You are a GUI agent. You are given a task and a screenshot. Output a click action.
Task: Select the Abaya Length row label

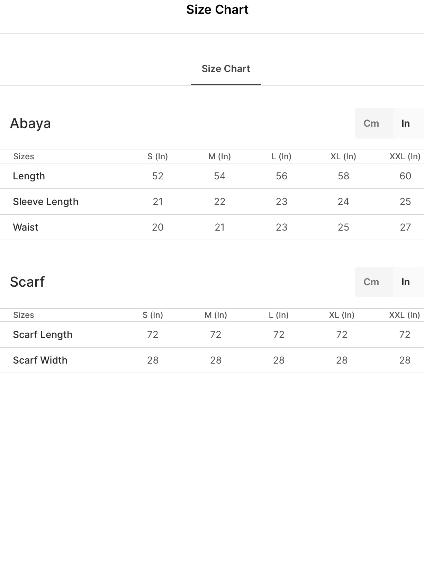point(29,176)
